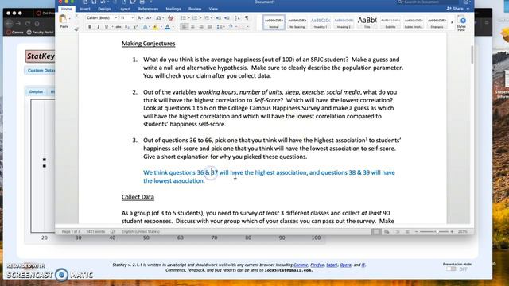Click the decrease indent icon
The image size is (509, 286).
(x=219, y=18)
